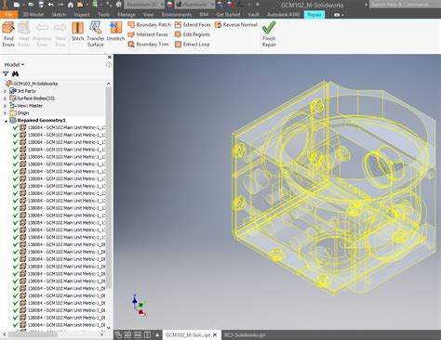Open the Inspect ribbon tab
441x340 pixels.
82,15
